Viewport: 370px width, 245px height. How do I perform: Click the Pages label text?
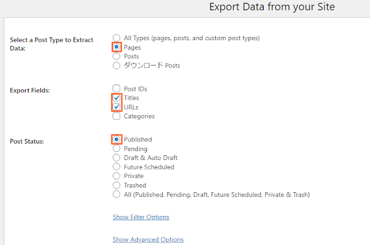pyautogui.click(x=132, y=48)
